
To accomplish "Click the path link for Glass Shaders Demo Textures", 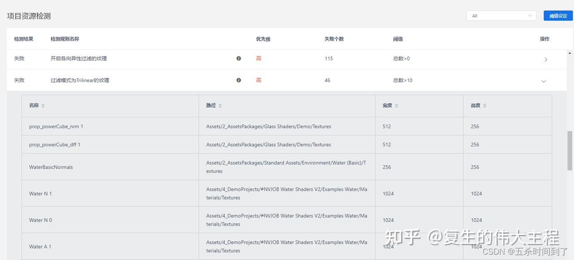I will pos(268,126).
